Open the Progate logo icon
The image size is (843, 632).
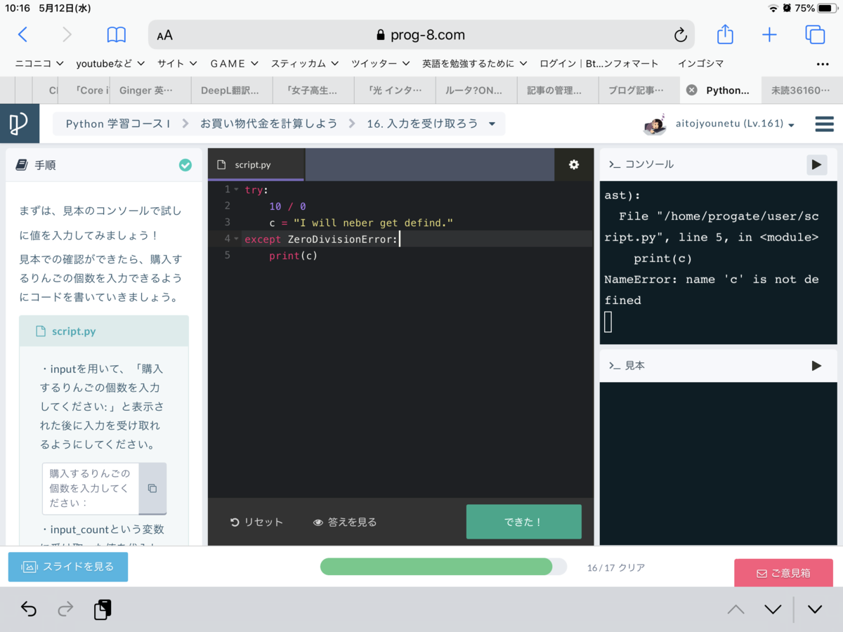point(20,124)
